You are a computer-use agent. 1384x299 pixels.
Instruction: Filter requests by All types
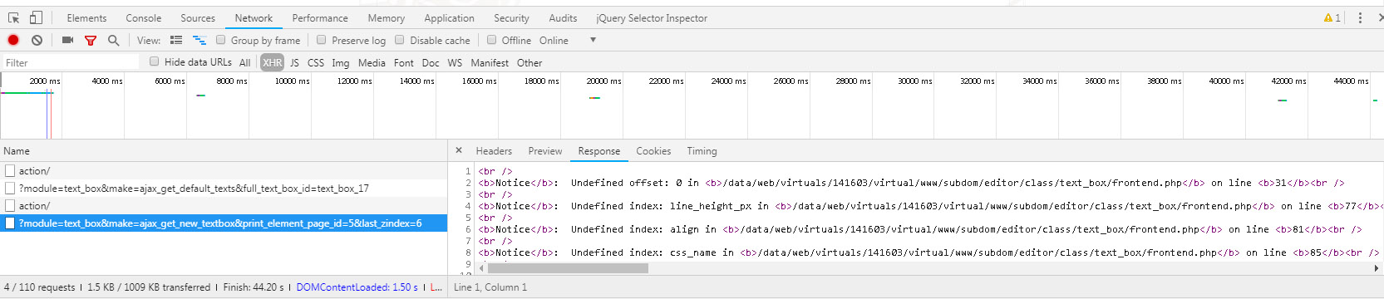[x=244, y=62]
